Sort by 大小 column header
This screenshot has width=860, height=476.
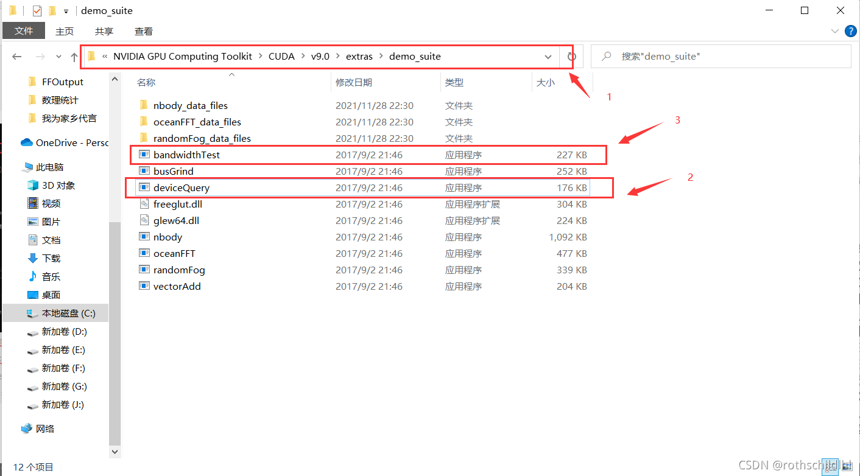[x=546, y=82]
